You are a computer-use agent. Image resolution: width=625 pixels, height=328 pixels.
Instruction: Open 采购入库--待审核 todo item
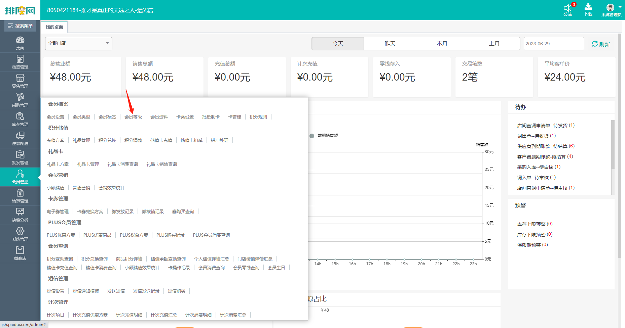pos(539,167)
